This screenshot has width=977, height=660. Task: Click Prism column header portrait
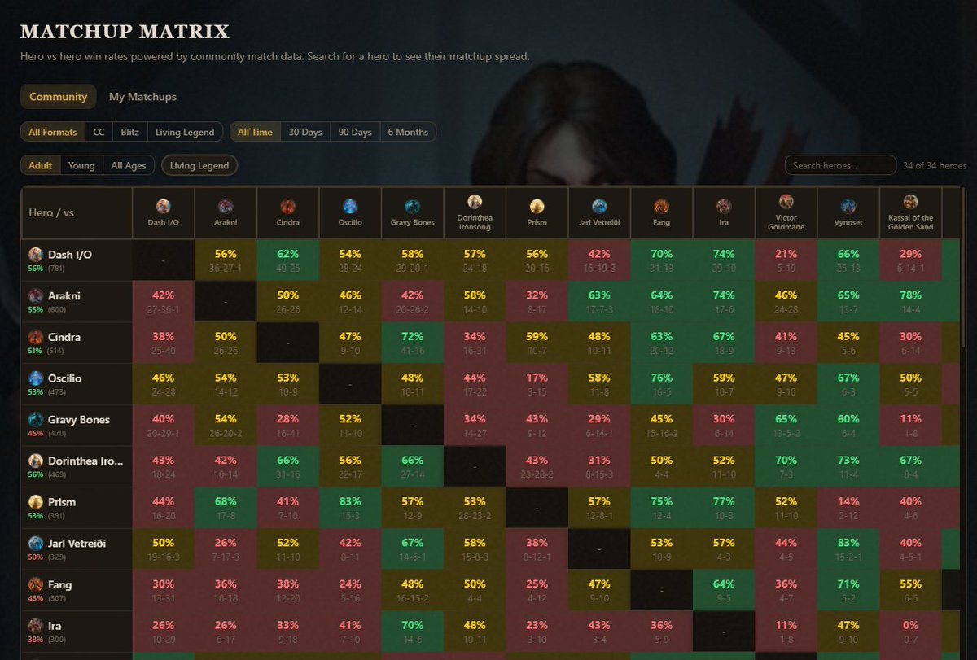(x=537, y=206)
